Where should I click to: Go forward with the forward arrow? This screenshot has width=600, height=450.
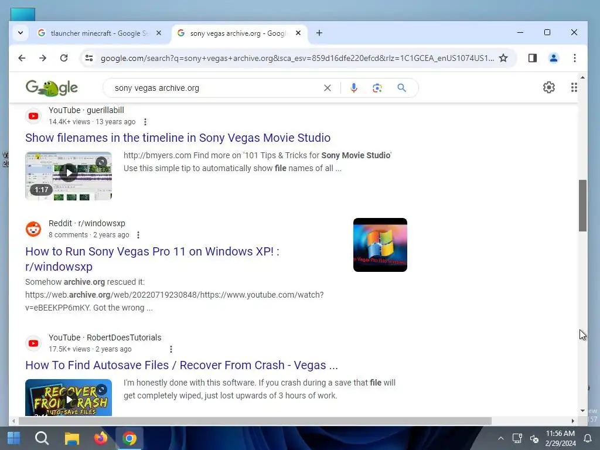(43, 58)
